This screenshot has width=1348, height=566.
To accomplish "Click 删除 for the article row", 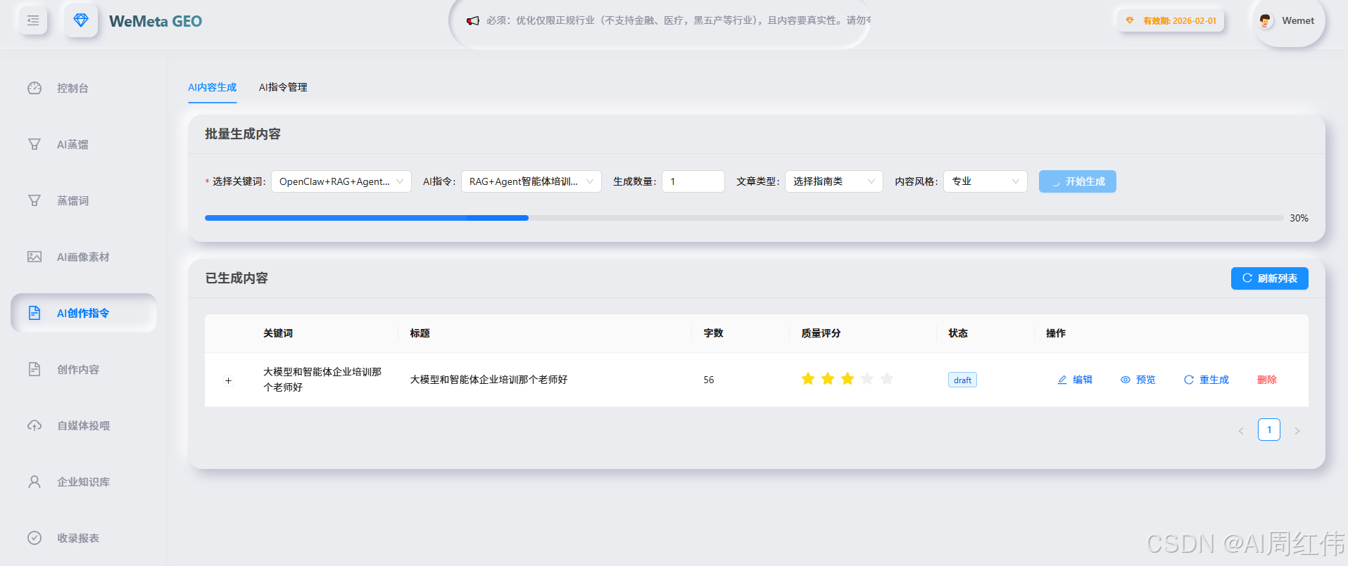I will click(x=1267, y=380).
